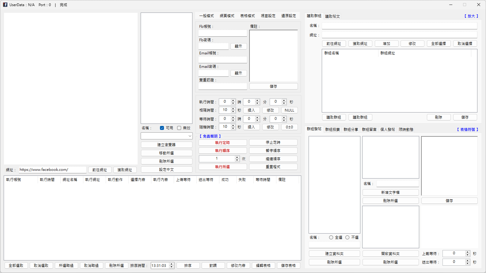The height and width of the screenshot is (273, 486).
Task: Select the 還原設定 tab
Action: [x=289, y=16]
